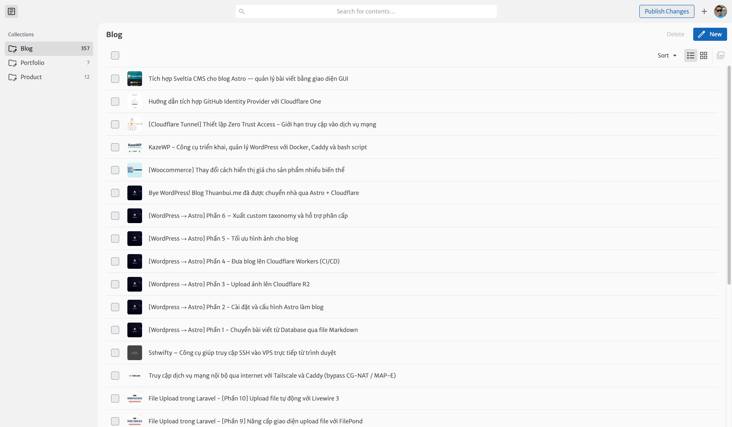The width and height of the screenshot is (732, 427).
Task: Click the search for contents field
Action: 366,11
